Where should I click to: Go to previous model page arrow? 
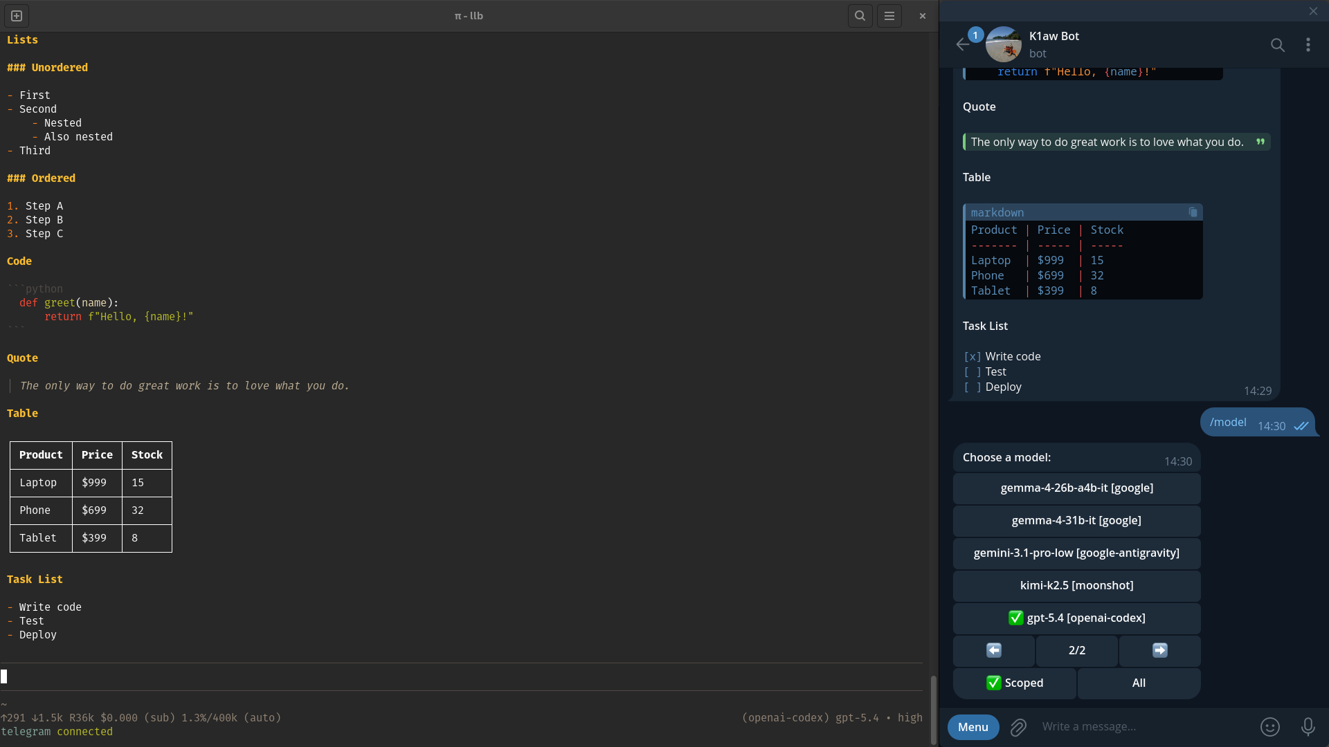coord(993,651)
